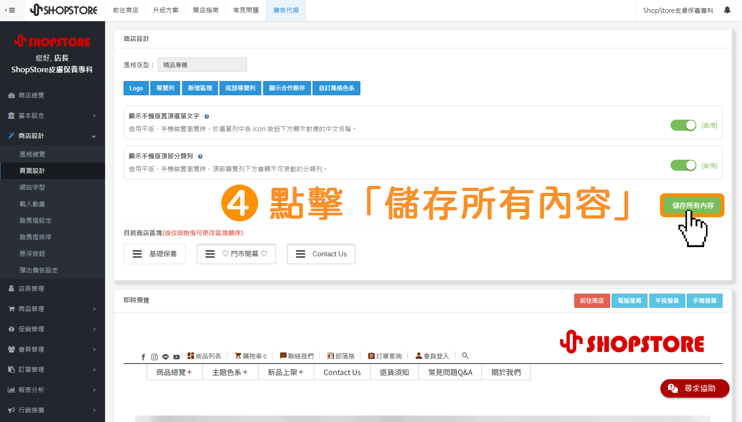742x422 pixels.
Task: Open LINE icon in store preview
Action: point(165,357)
